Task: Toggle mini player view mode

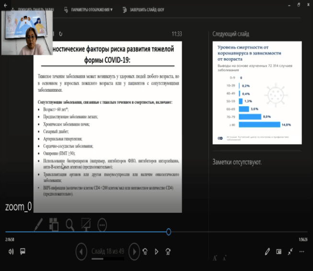Action: click(279, 251)
